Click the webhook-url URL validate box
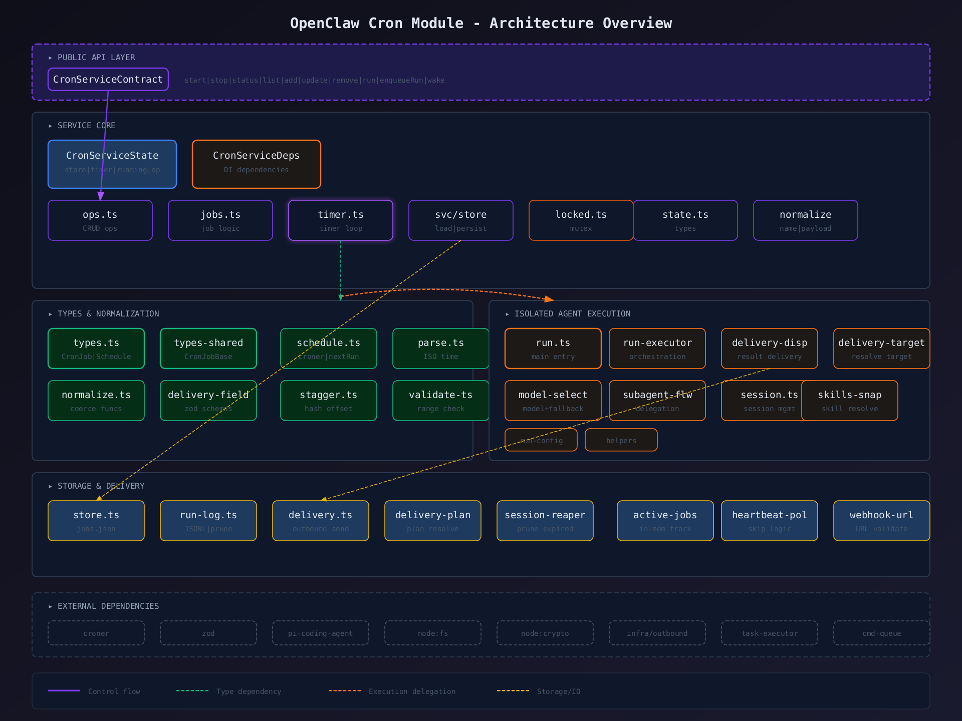The image size is (962, 721). pyautogui.click(x=882, y=521)
